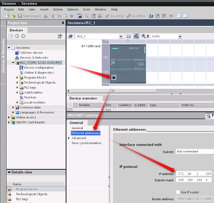
Task: Collapse the Project tree panel arrow
Action: (x=63, y=23)
